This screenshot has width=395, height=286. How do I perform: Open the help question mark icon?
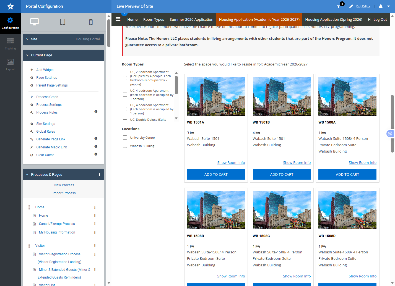338,6
